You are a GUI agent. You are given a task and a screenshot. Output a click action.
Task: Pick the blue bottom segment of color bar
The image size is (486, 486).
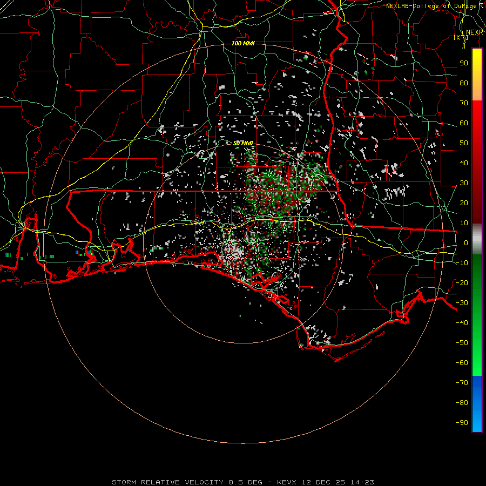(x=477, y=403)
